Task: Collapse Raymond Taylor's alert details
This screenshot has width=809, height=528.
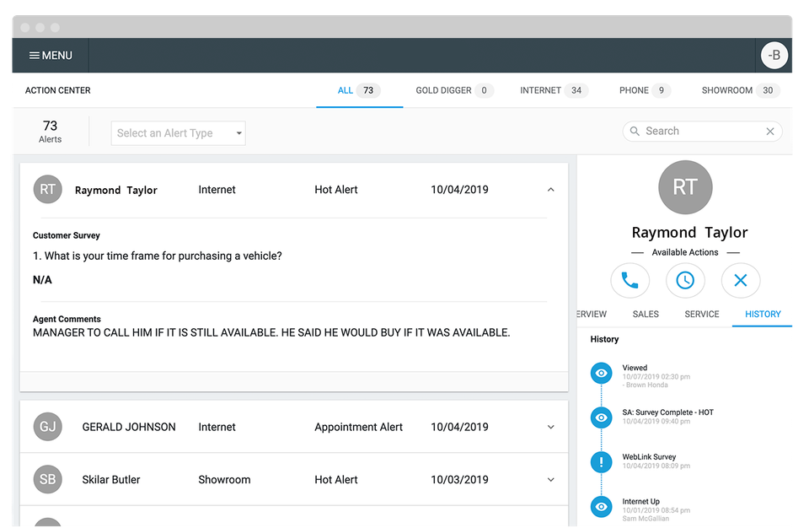Action: (x=550, y=190)
